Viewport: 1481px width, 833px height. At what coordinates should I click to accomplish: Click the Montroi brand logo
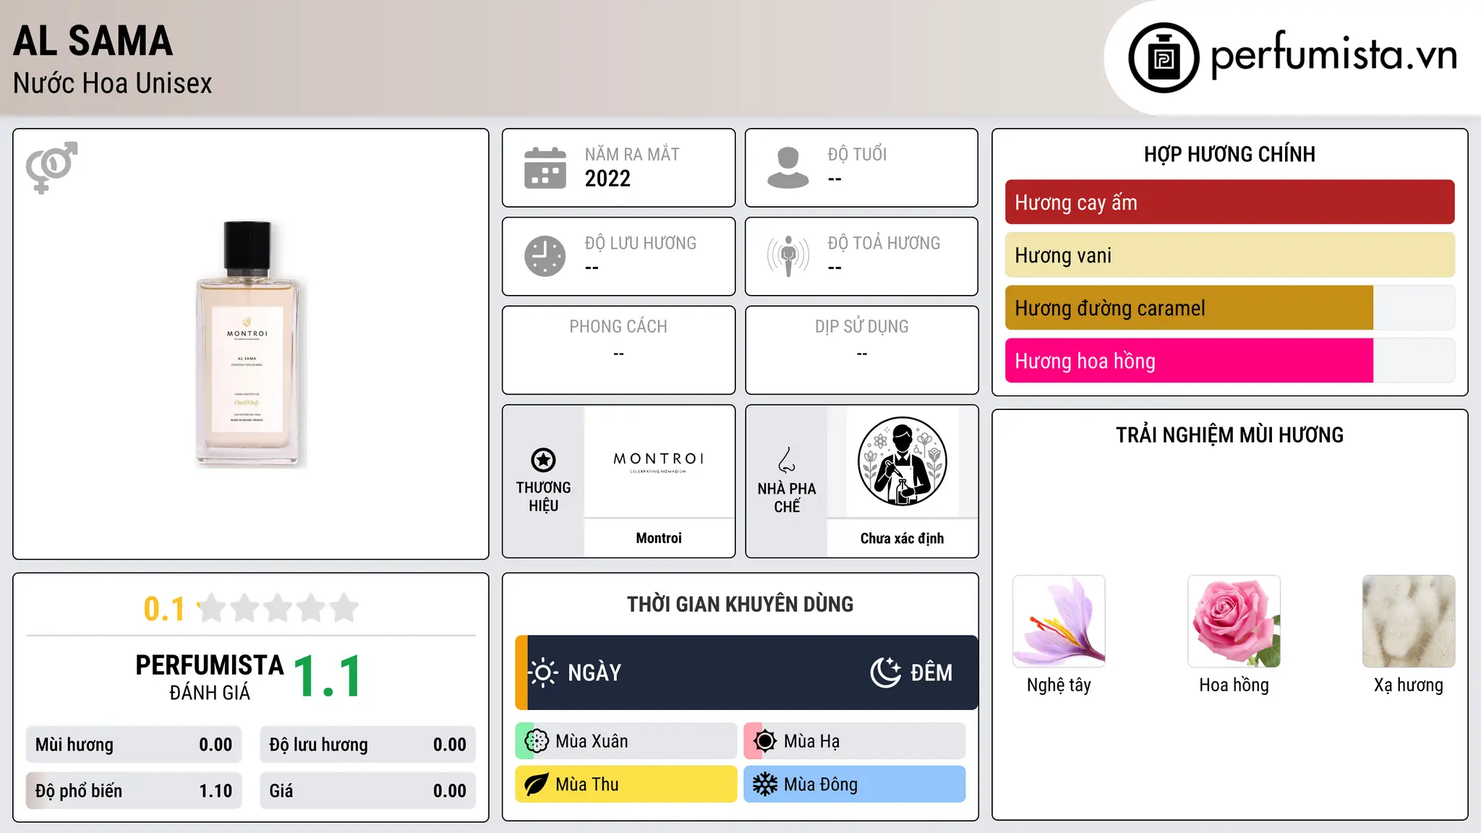coord(659,462)
